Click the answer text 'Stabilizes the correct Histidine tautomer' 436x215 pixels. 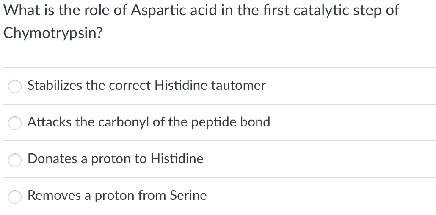tap(146, 86)
